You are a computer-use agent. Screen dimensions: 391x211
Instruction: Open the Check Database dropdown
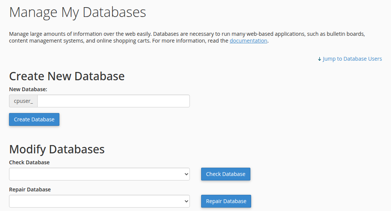tap(100, 174)
